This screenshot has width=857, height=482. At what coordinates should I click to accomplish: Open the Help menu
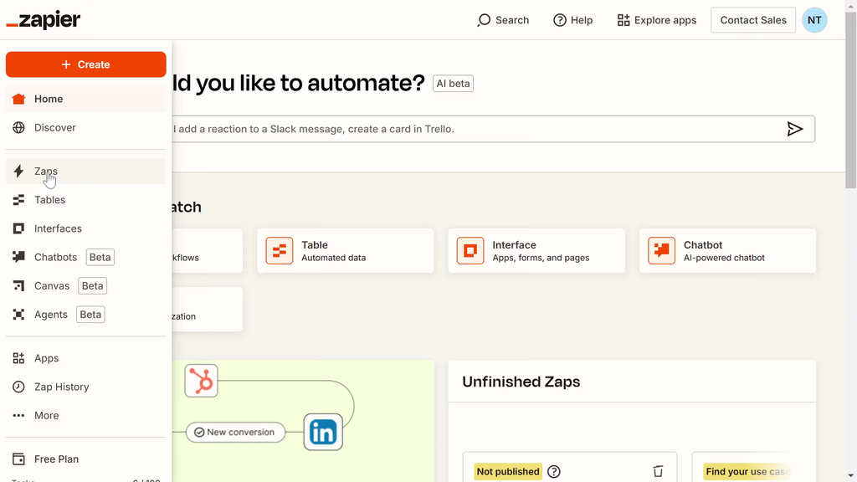pyautogui.click(x=572, y=20)
